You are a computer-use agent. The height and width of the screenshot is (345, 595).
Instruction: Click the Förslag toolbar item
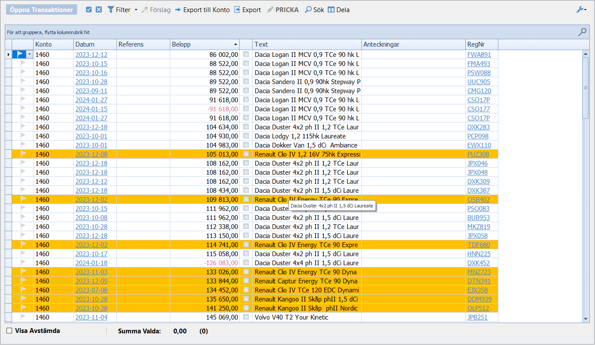click(x=156, y=9)
